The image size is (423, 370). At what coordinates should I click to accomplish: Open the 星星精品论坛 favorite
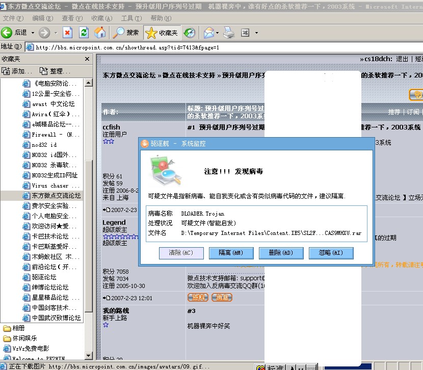click(51, 298)
